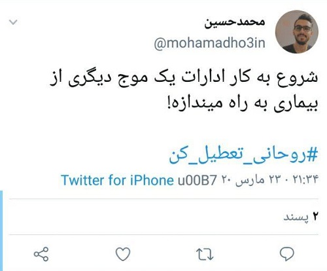The width and height of the screenshot is (327, 271).
Task: Open the user's round profile photo
Action: pos(296,31)
